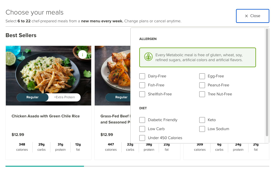Select the Fish-Free checkbox
This screenshot has width=278, height=171.
[142, 85]
